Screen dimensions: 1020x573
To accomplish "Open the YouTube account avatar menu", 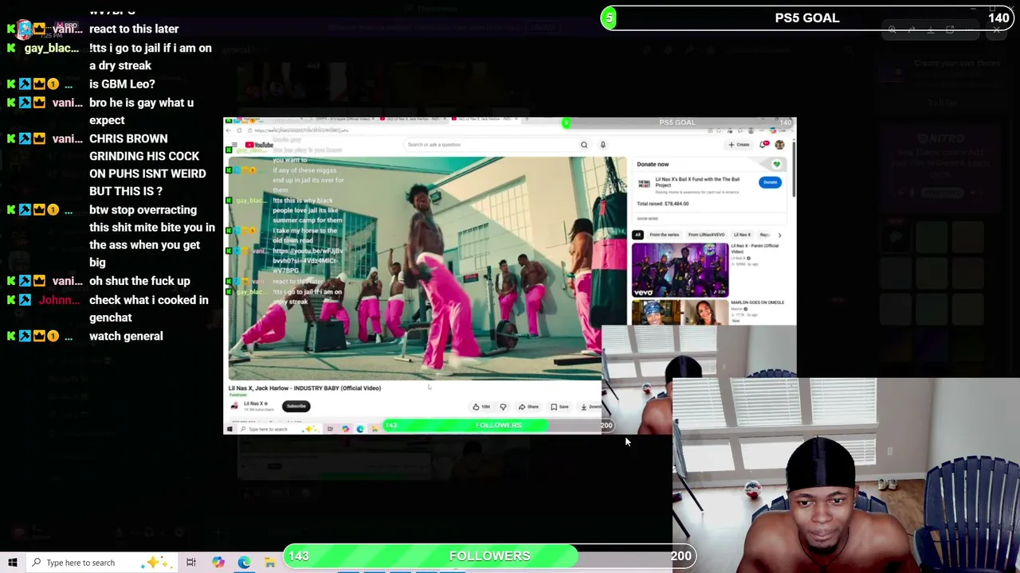I will click(779, 145).
